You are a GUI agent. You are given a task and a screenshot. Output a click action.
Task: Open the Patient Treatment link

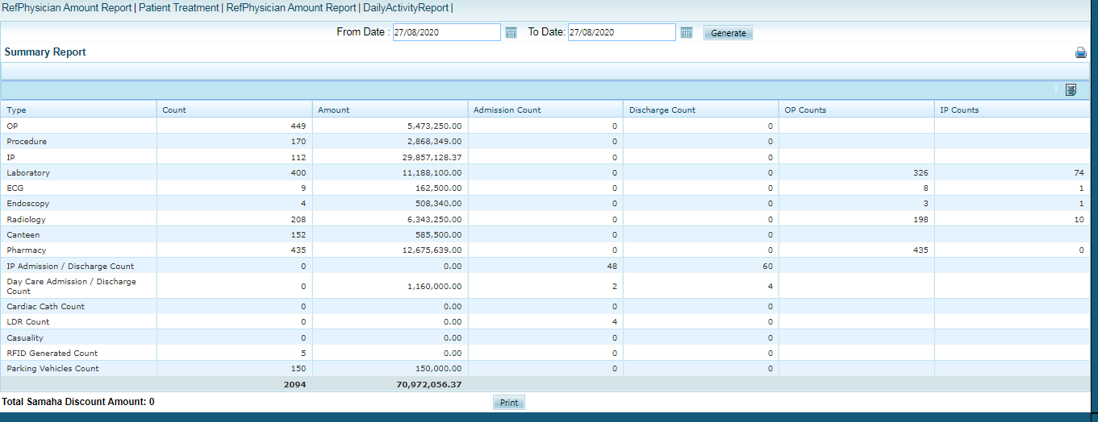click(178, 8)
